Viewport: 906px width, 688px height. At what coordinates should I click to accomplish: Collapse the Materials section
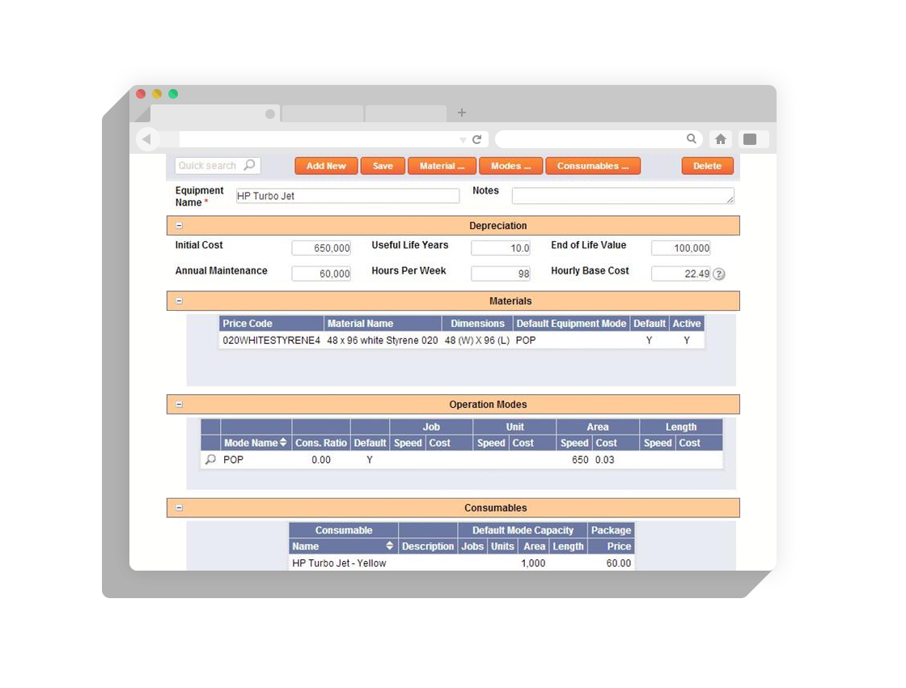click(x=179, y=301)
